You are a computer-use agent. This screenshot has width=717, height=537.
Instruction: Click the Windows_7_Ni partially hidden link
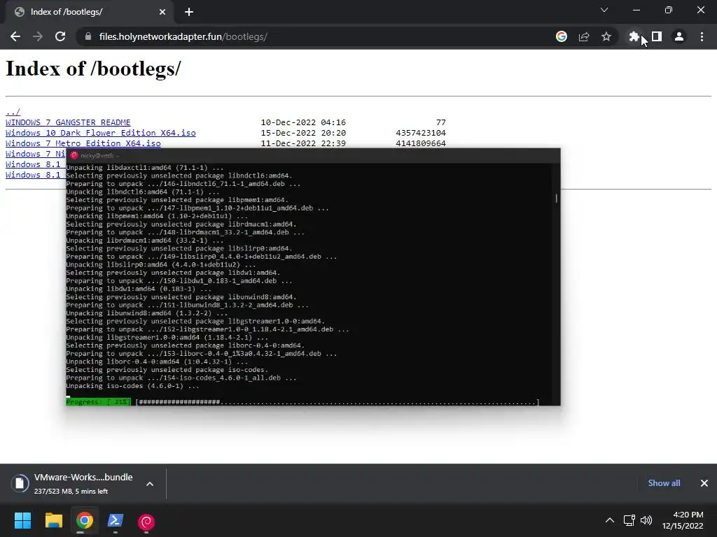coord(35,154)
